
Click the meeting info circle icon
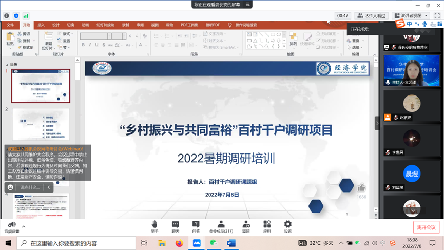(7, 16)
